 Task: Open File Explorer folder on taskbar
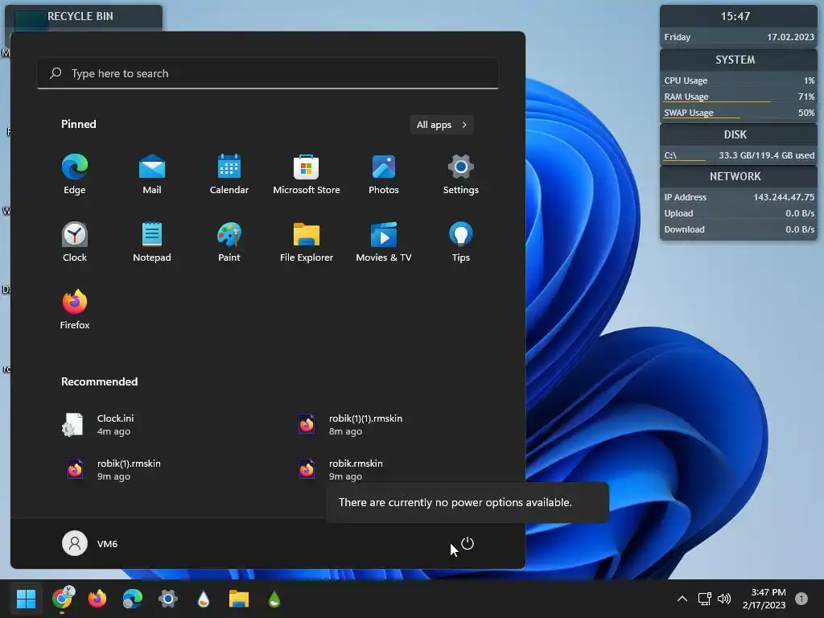[239, 599]
